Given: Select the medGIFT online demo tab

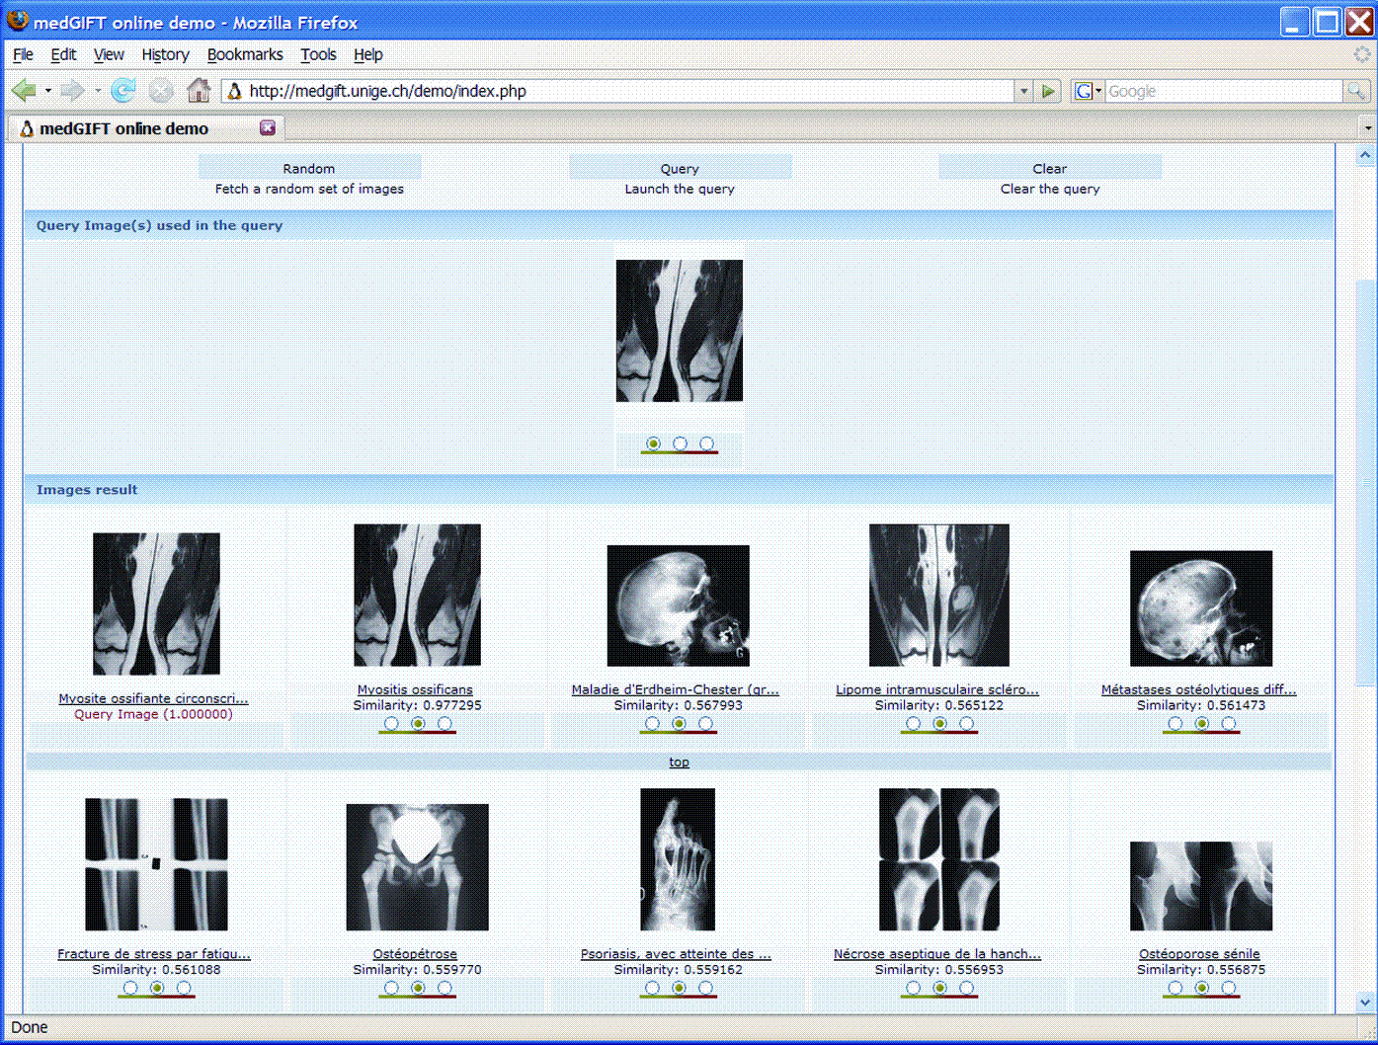Looking at the screenshot, I should coord(145,128).
